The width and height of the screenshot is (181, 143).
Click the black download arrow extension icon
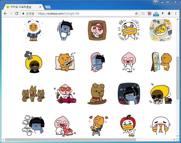click(169, 14)
